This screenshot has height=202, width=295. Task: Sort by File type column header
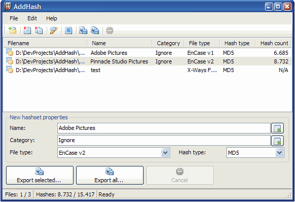click(x=202, y=43)
